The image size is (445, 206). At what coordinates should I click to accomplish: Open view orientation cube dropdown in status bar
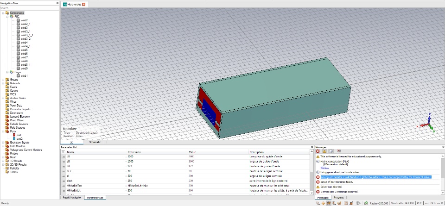pos(359,203)
